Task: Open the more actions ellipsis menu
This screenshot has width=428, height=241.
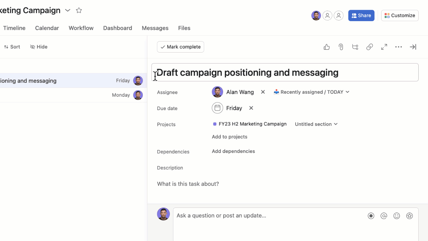Action: point(398,47)
